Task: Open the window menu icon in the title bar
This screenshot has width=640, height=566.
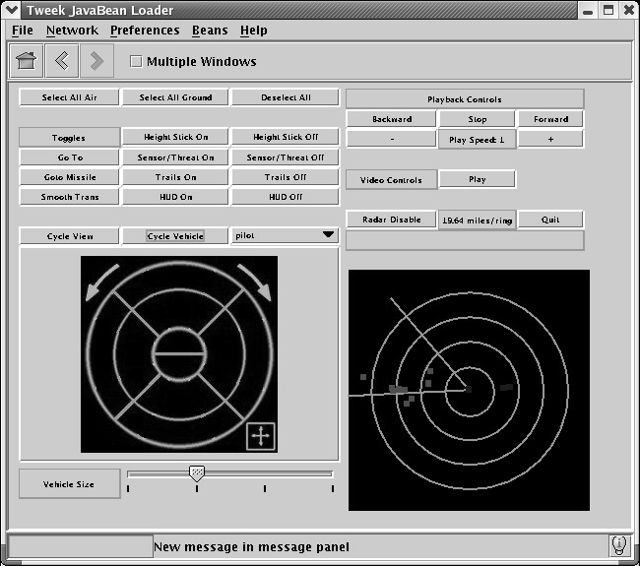Action: coord(11,10)
